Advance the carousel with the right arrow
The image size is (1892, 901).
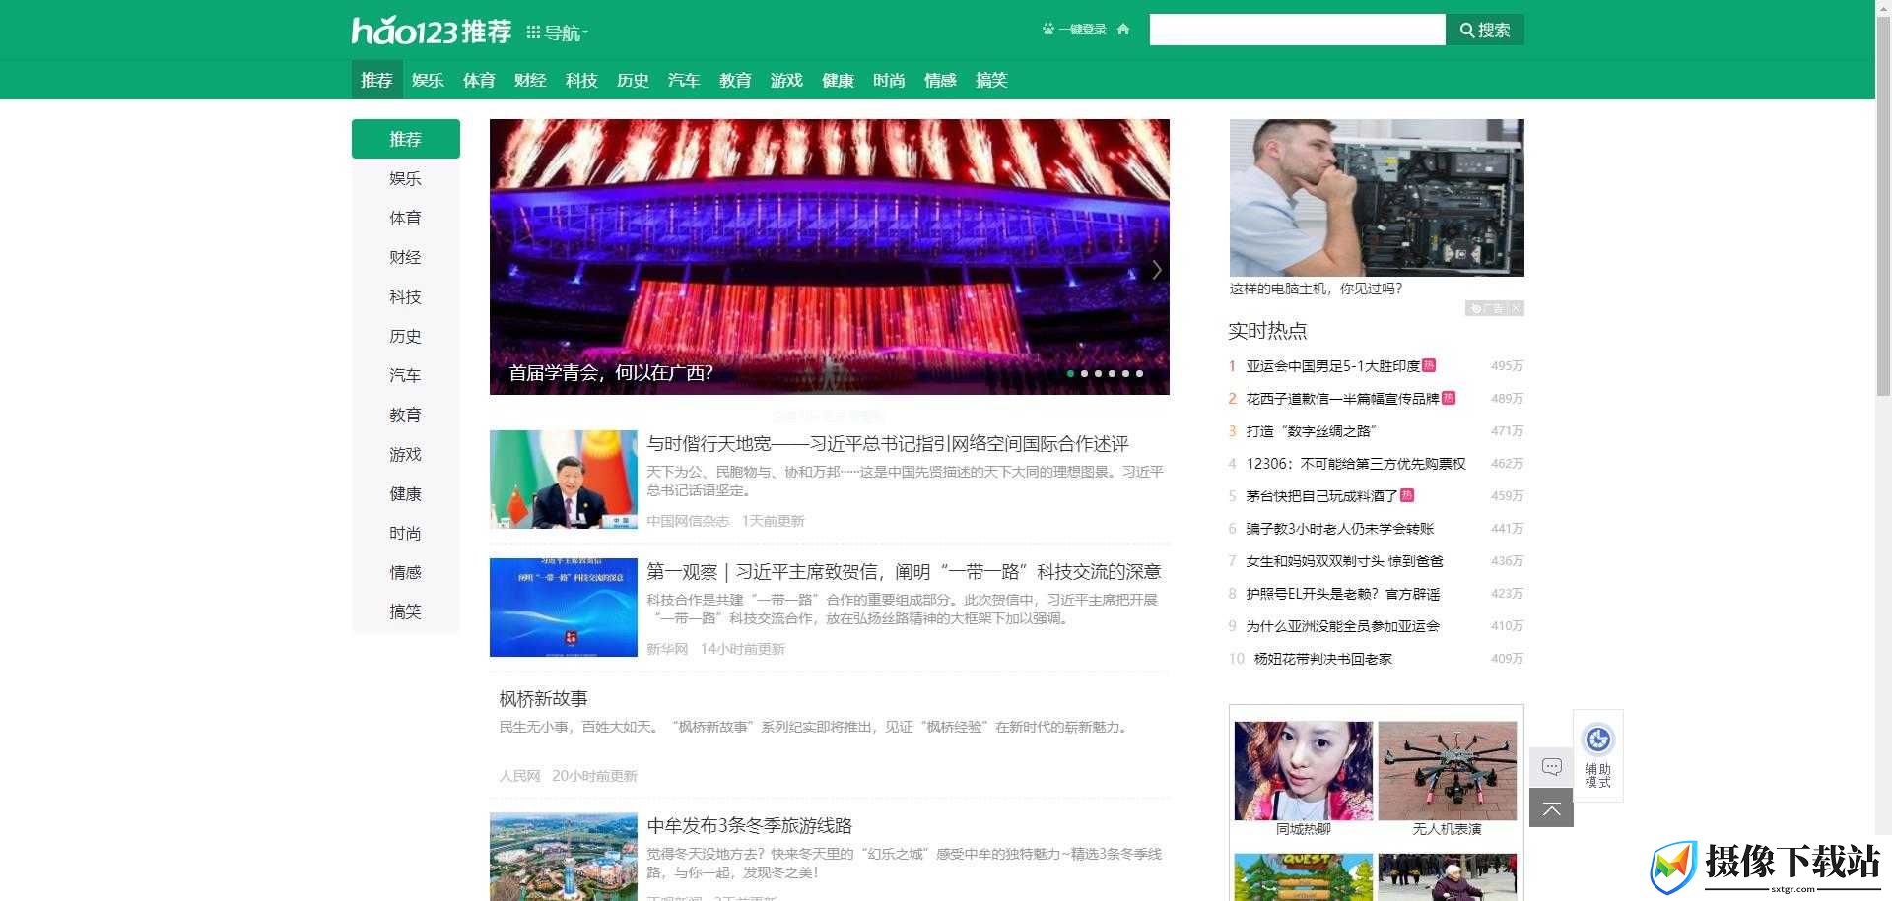[1157, 270]
